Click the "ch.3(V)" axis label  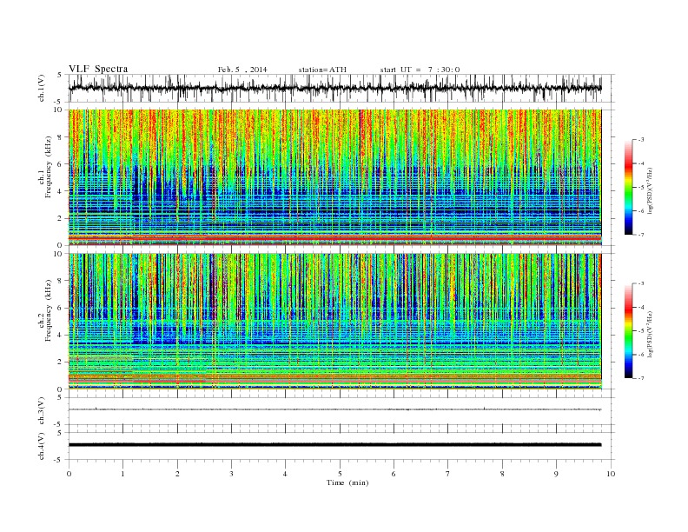pyautogui.click(x=42, y=411)
